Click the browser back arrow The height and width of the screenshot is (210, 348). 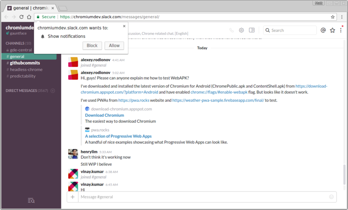(6, 17)
